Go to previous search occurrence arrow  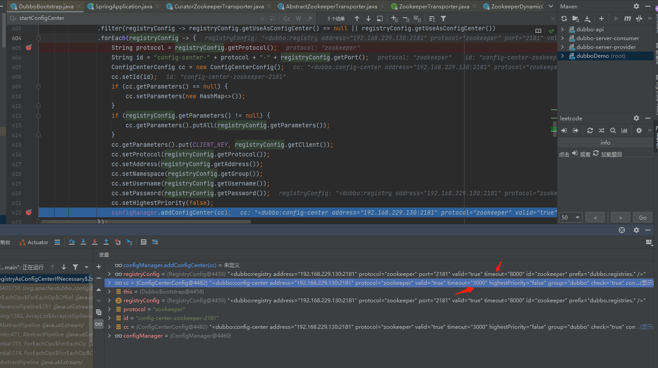[357, 19]
